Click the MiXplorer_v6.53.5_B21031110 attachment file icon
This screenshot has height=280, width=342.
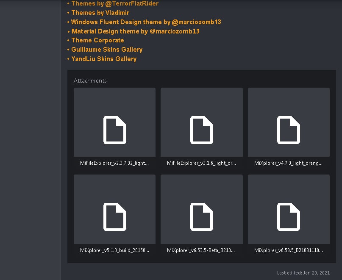click(288, 217)
